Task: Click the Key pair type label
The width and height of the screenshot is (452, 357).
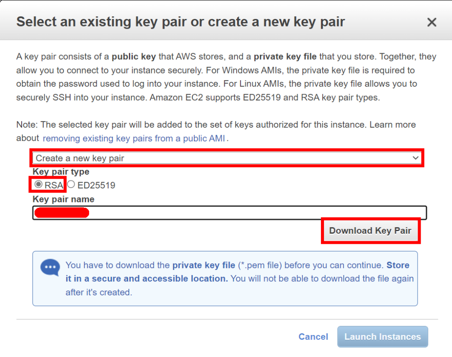Action: point(61,172)
